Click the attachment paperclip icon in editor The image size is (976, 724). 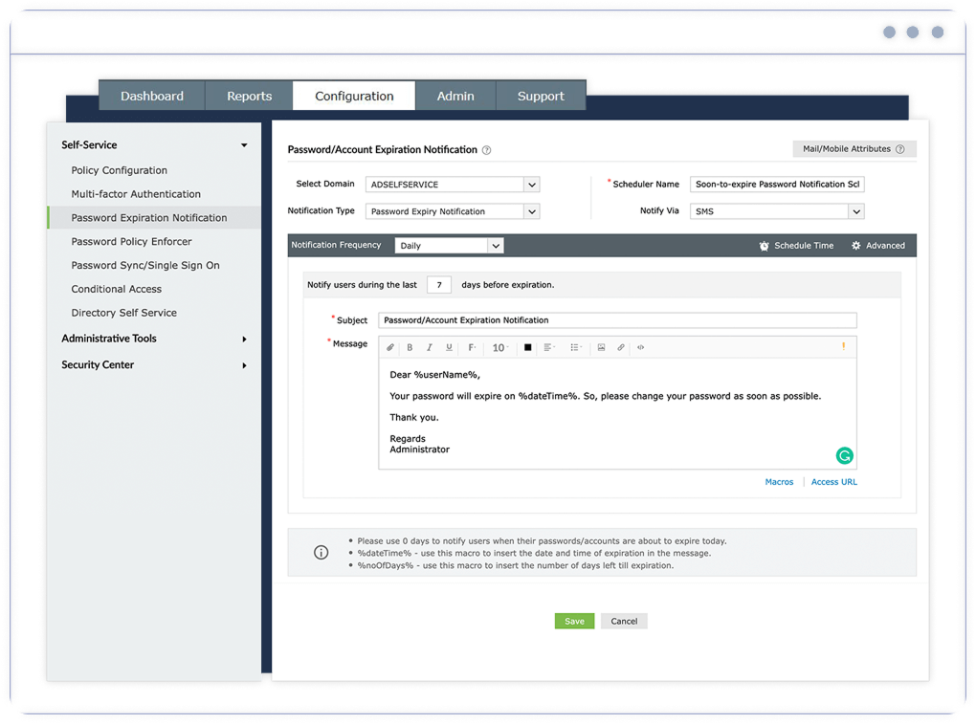[x=390, y=348]
